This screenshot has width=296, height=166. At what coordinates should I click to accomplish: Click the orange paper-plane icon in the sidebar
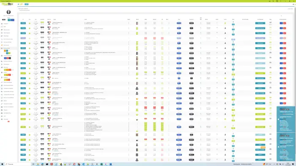pos(2,45)
